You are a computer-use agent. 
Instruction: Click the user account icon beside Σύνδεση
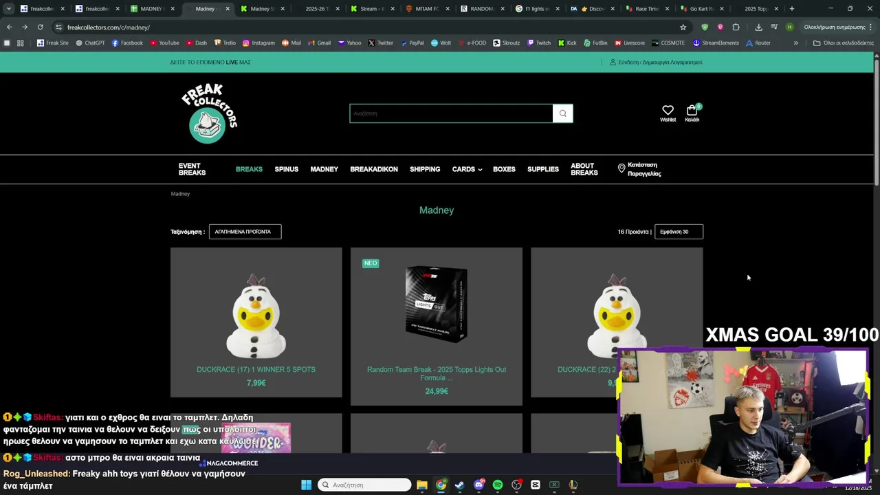click(x=613, y=62)
